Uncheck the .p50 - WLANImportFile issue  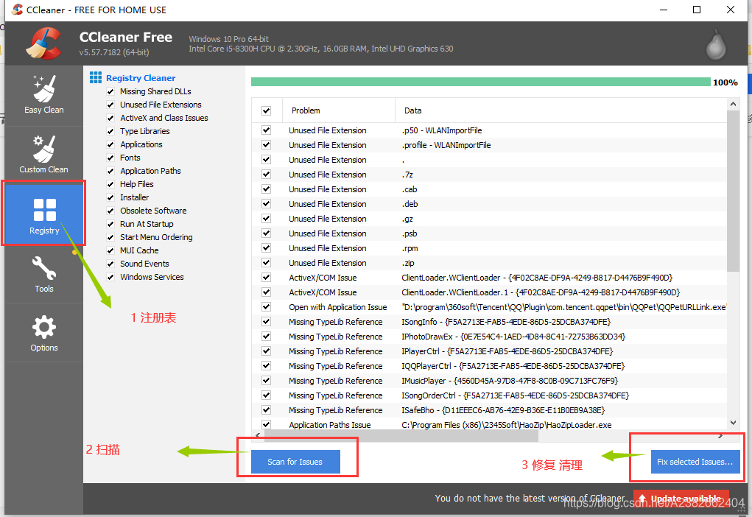(x=266, y=130)
